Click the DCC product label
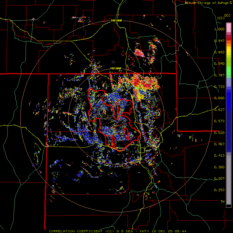The width and height of the screenshot is (233, 233). coord(227,16)
